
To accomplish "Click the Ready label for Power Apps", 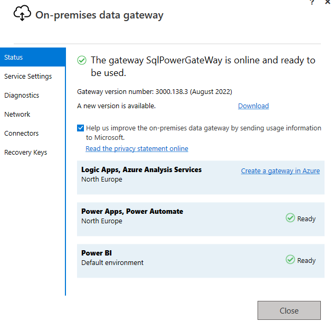I will tap(306, 219).
